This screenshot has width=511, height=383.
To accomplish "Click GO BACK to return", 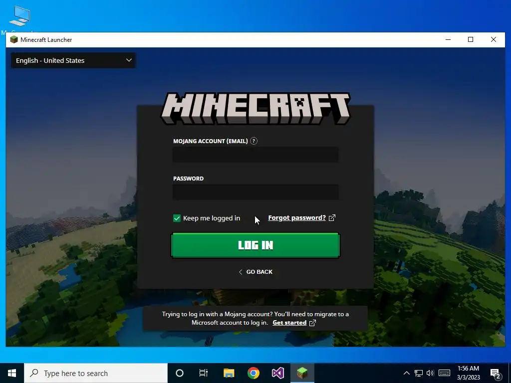I will click(256, 272).
